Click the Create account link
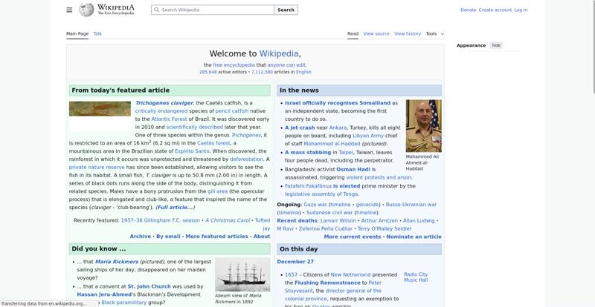Screen dimensions: 595x307 [495, 10]
